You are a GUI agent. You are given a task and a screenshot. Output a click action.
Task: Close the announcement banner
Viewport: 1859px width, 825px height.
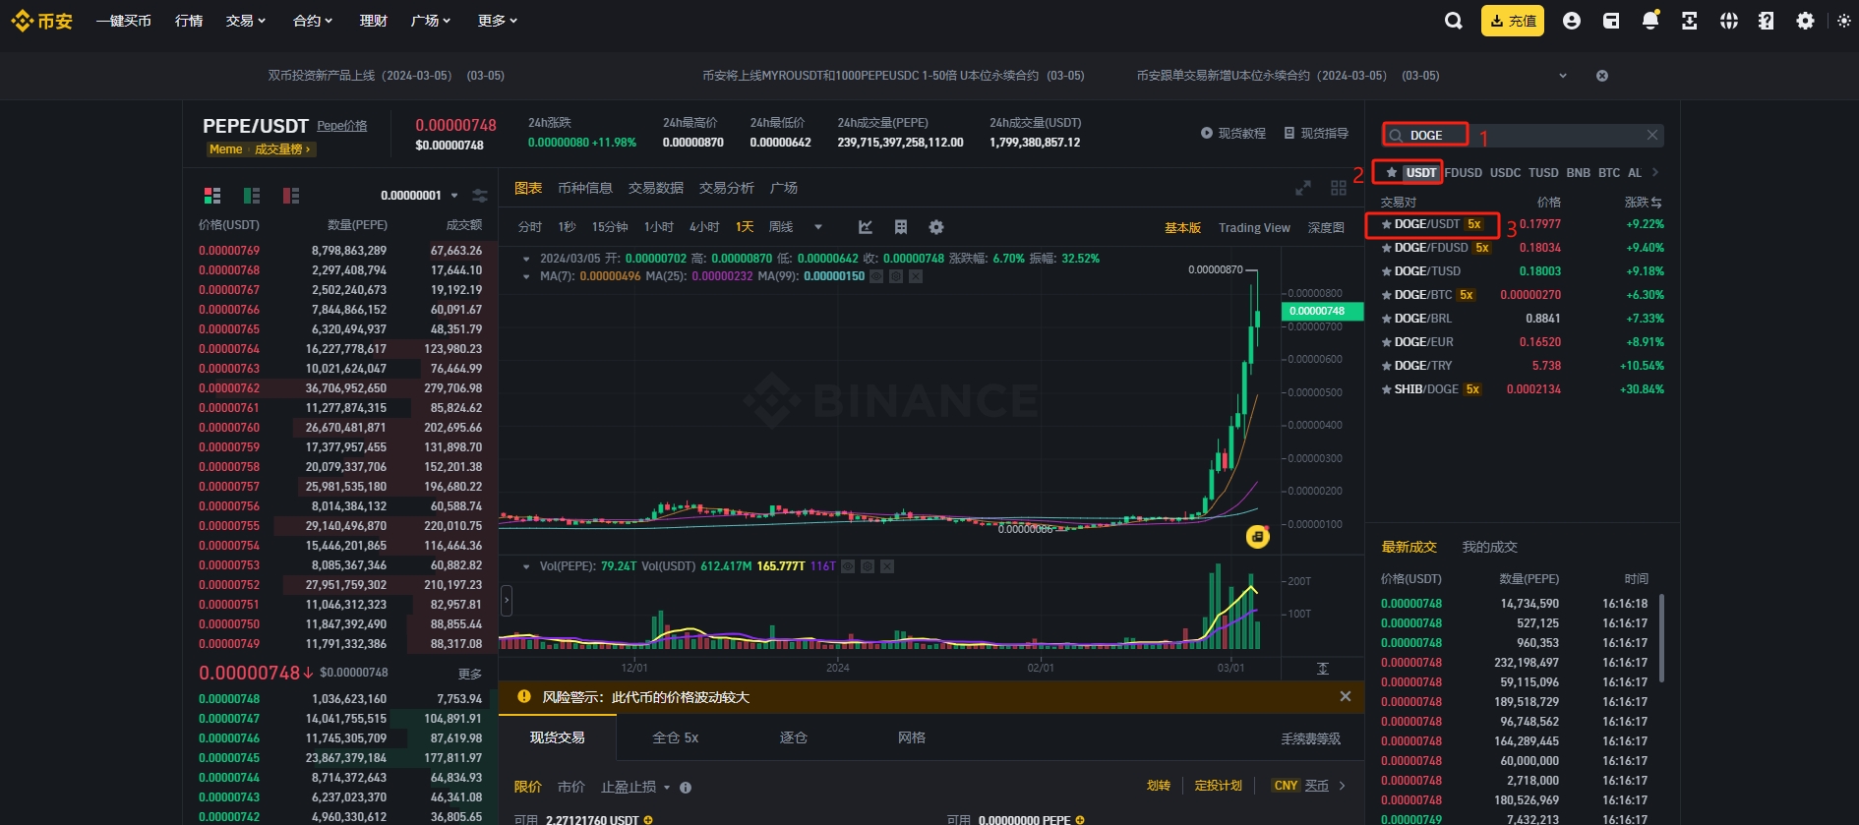pos(1602,76)
